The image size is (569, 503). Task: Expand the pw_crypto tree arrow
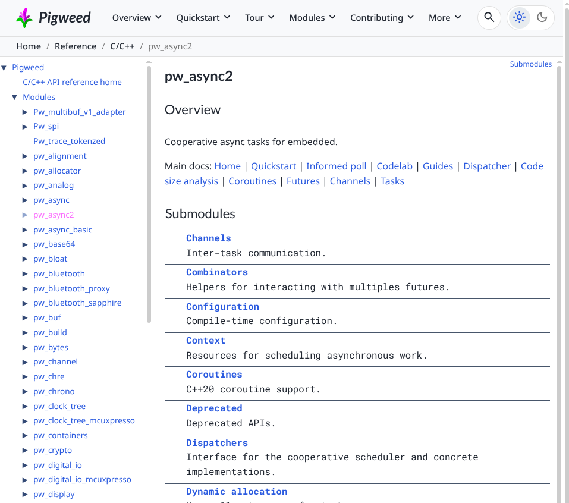click(x=25, y=450)
